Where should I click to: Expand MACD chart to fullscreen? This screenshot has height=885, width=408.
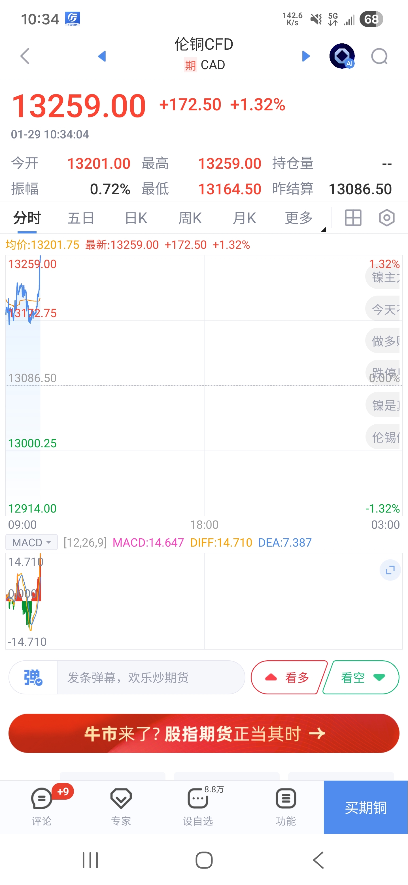390,570
